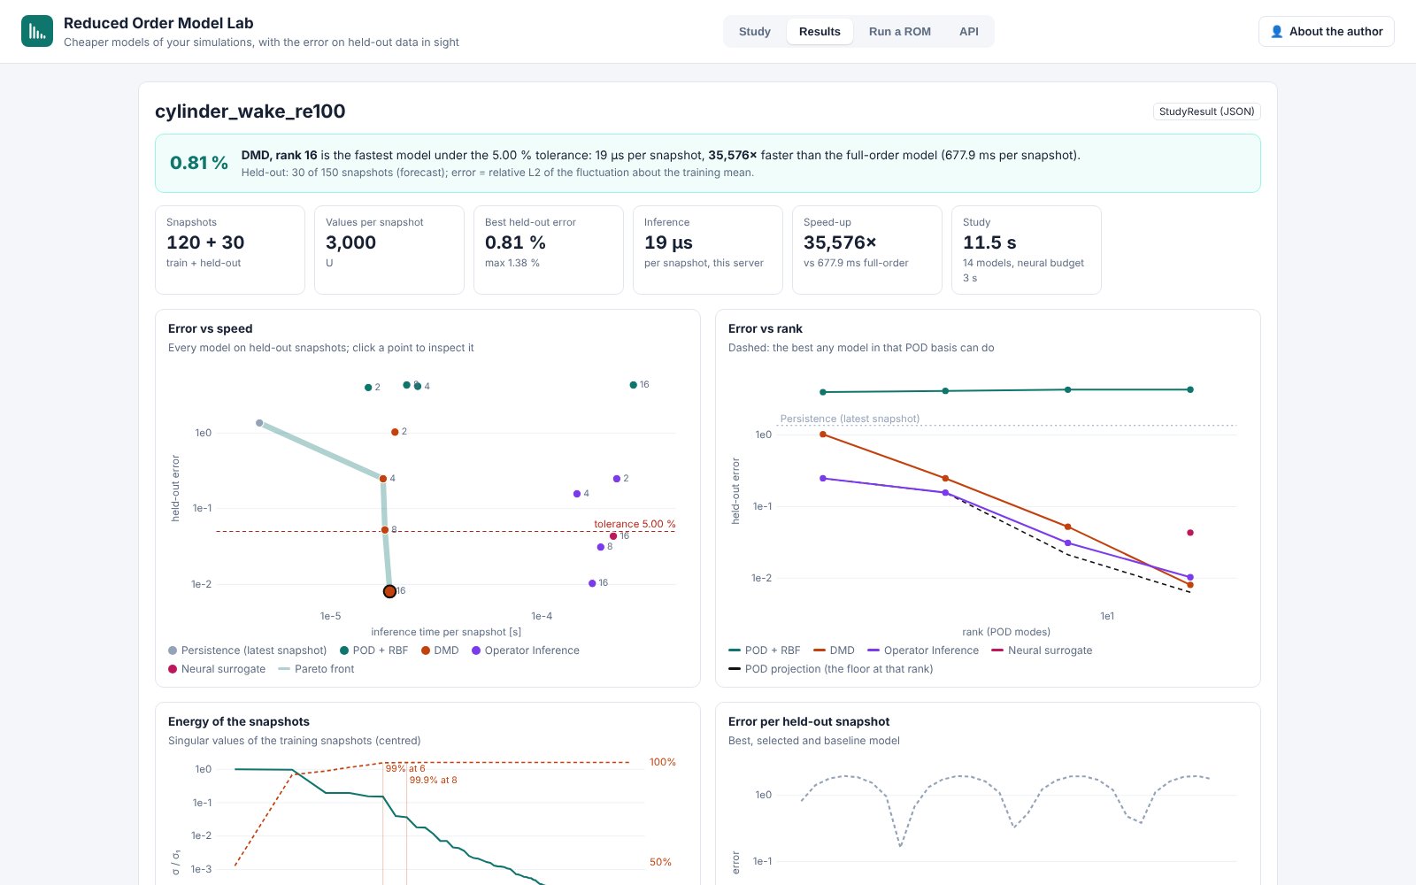Click the Reduced Order Model Lab logo icon
1416x885 pixels.
coord(37,31)
